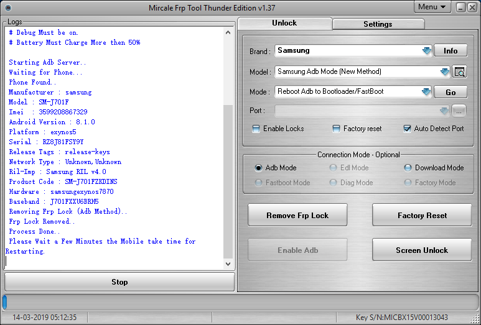Screen dimensions: 481x325
Task: Click the Info button
Action: (x=451, y=50)
